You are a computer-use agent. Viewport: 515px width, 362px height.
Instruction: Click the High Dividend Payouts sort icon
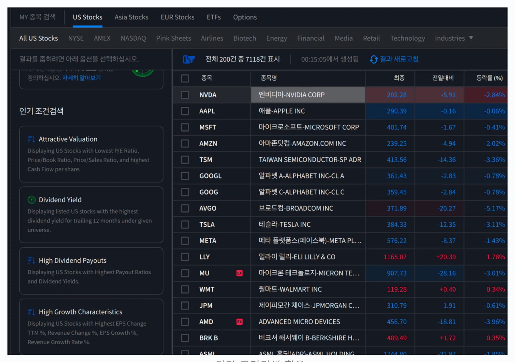point(31,260)
